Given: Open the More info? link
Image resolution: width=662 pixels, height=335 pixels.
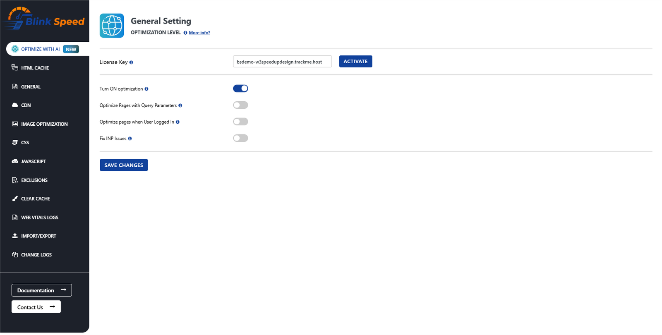Looking at the screenshot, I should [x=199, y=33].
